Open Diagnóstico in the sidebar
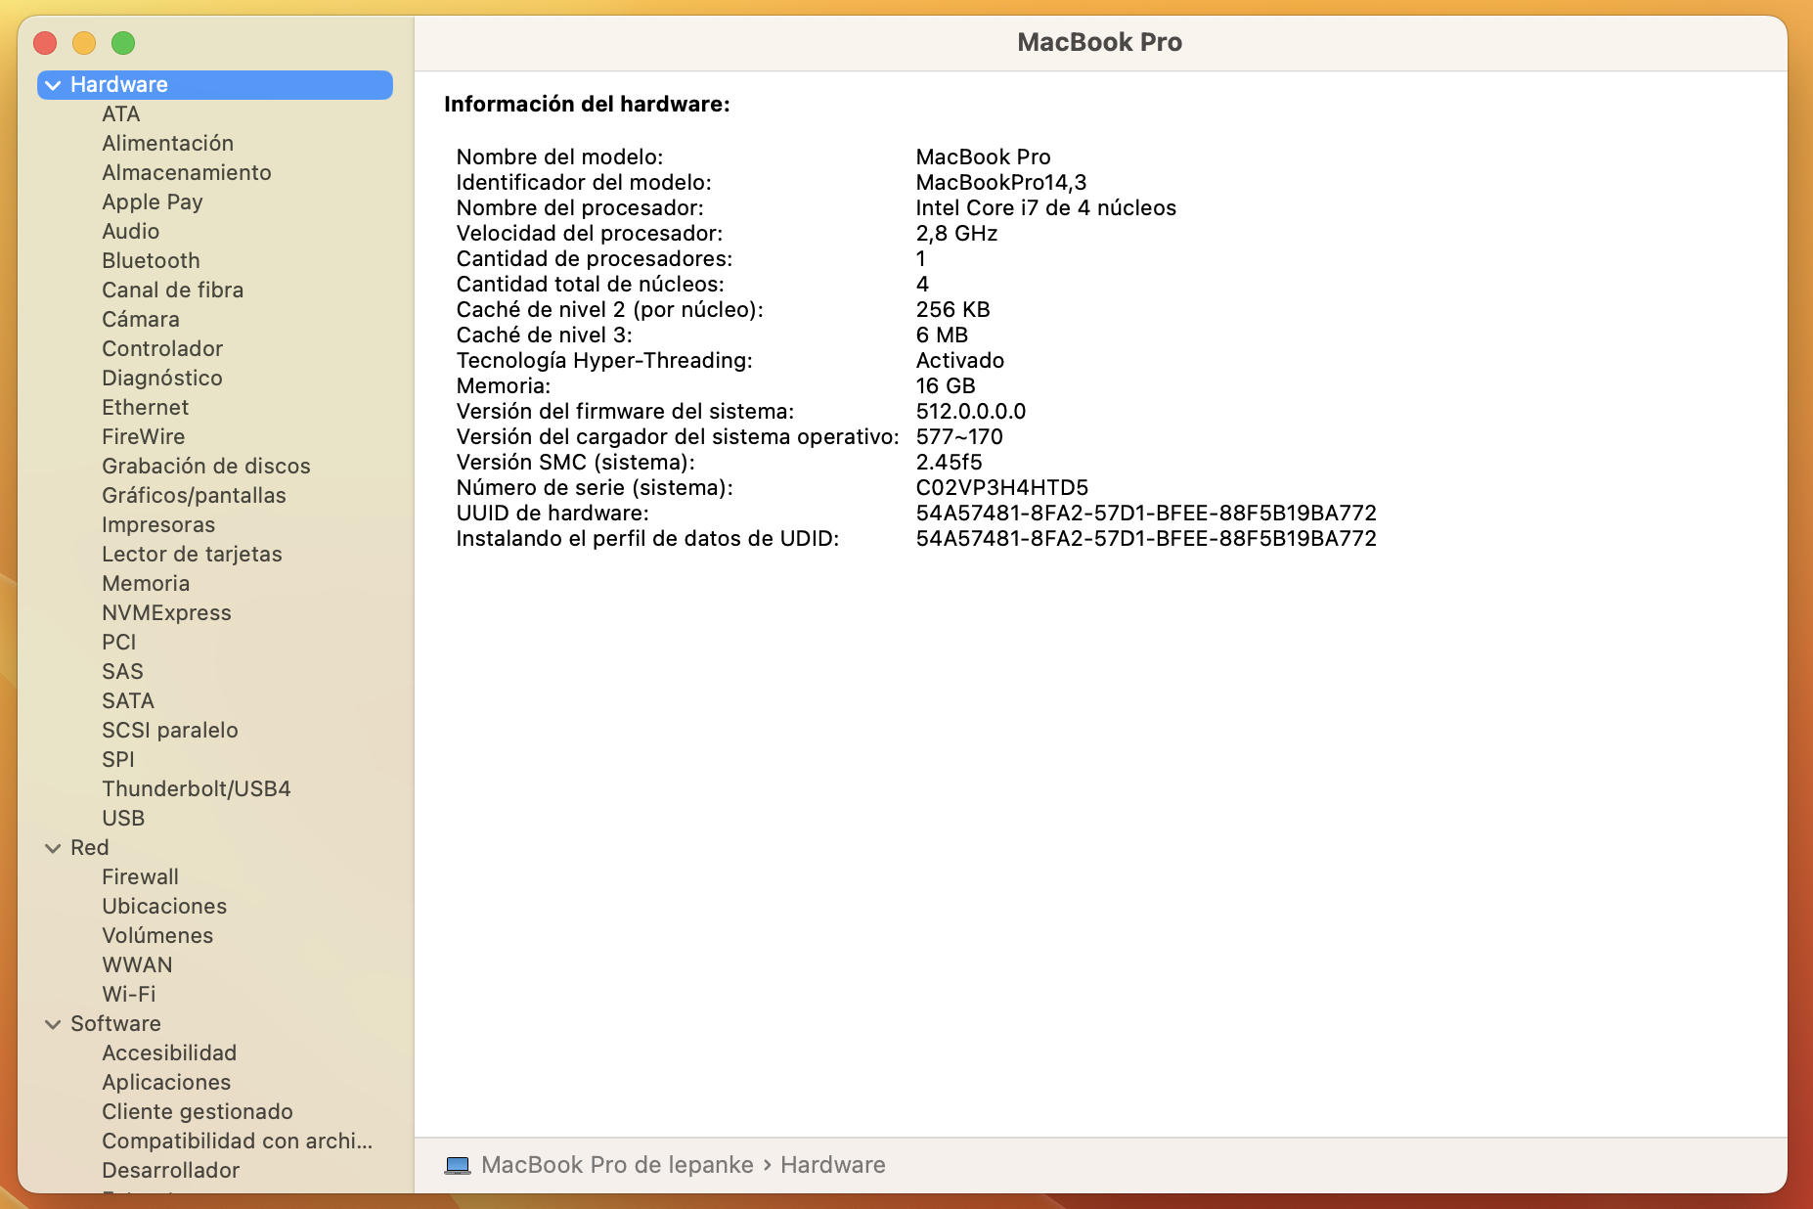 point(162,378)
